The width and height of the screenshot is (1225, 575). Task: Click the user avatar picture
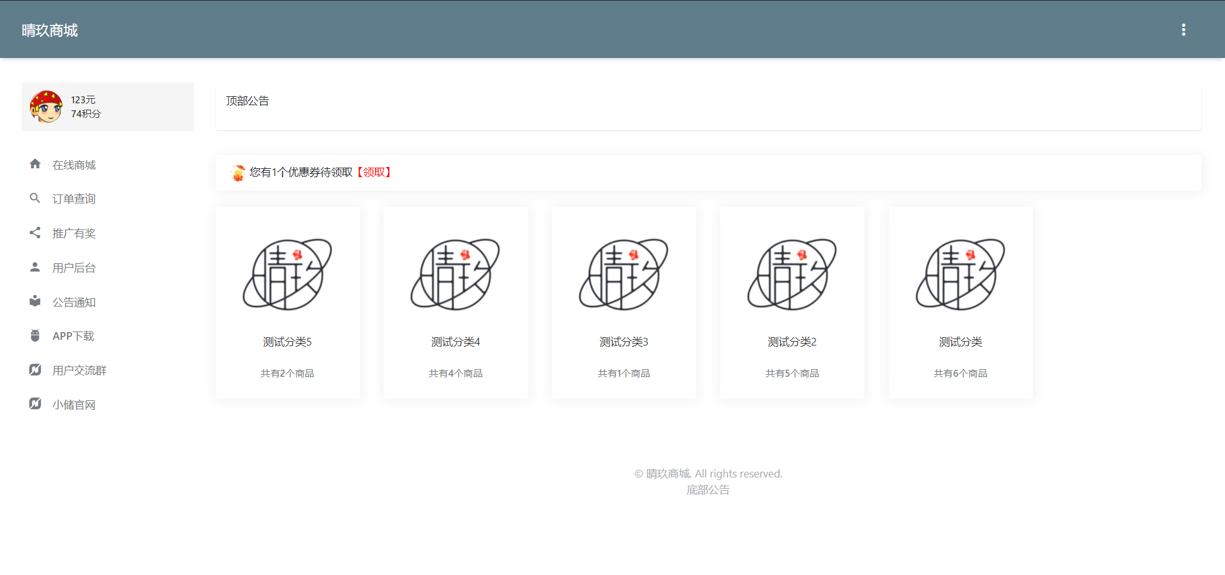pyautogui.click(x=47, y=106)
